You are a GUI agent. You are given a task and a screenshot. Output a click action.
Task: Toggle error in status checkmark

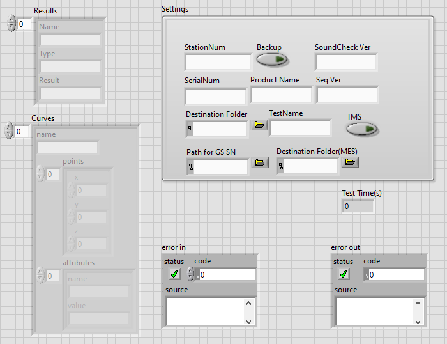[x=174, y=274]
